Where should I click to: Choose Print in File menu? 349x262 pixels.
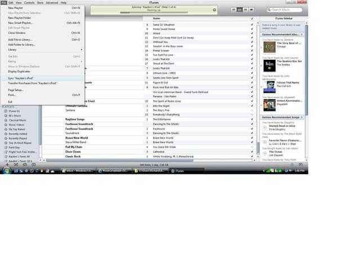[x=43, y=95]
